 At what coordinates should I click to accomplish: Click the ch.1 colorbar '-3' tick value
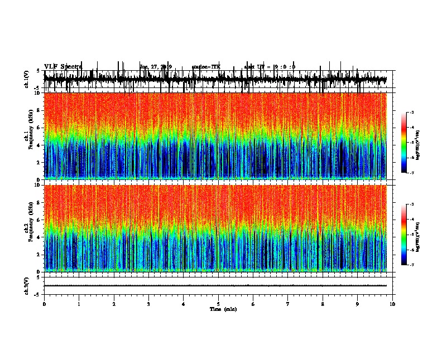point(412,112)
